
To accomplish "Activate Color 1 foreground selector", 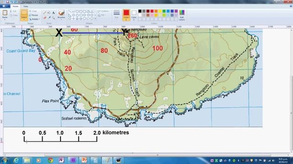I will coord(126,15).
